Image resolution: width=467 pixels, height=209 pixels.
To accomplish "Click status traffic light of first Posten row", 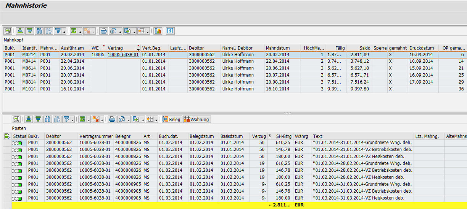I will click(x=16, y=143).
